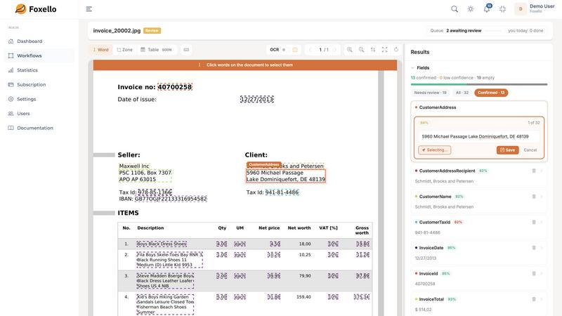Delete the InvoiceId field
Image resolution: width=562 pixels, height=316 pixels.
pyautogui.click(x=534, y=274)
